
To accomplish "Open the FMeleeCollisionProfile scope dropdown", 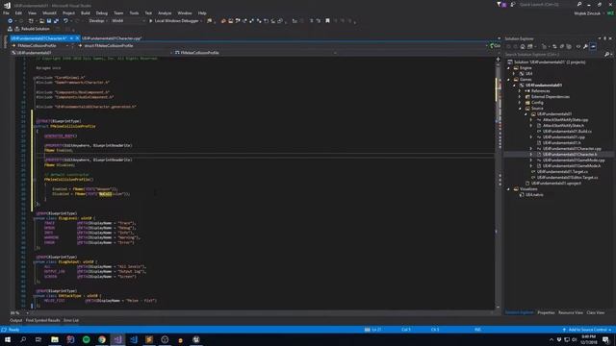I will pyautogui.click(x=40, y=45).
